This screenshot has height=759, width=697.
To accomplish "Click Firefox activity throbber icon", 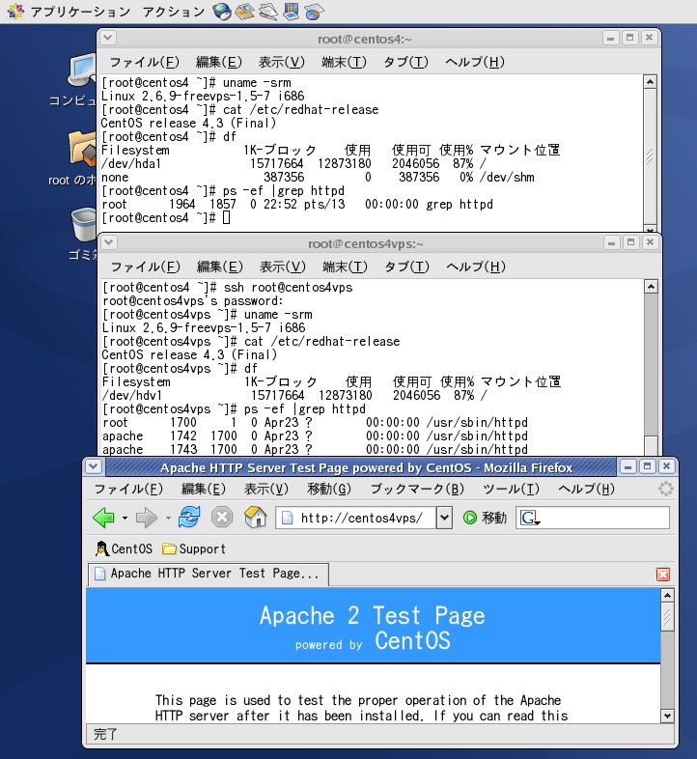I will coord(666,489).
